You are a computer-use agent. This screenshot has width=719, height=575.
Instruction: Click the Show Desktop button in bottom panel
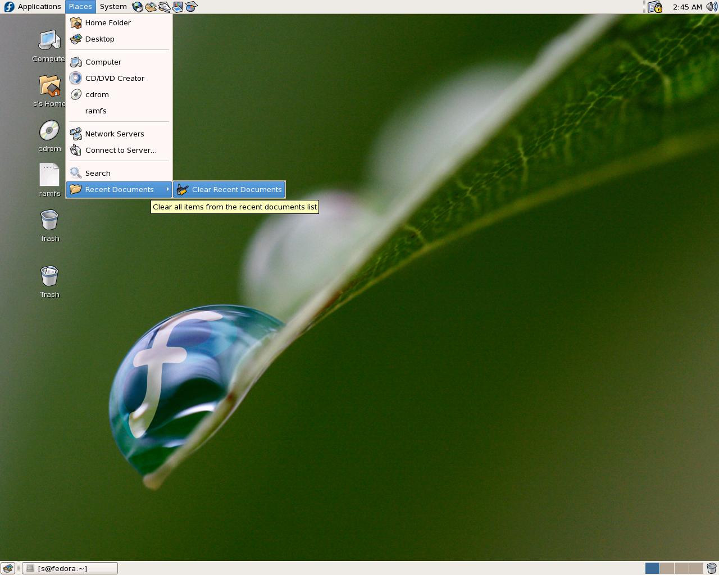tap(8, 568)
